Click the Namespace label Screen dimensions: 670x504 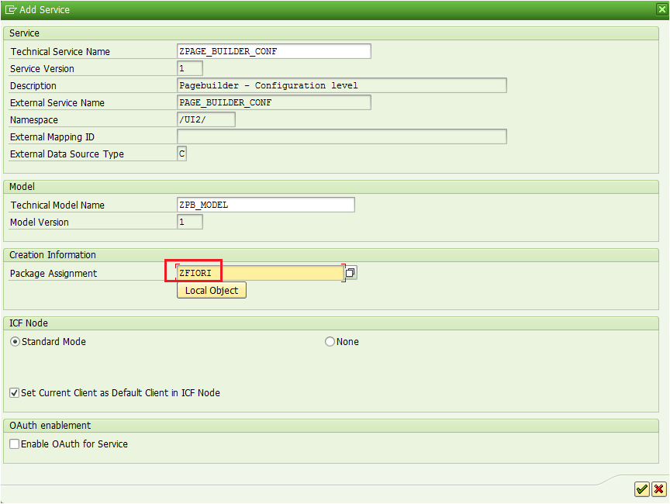[x=34, y=120]
